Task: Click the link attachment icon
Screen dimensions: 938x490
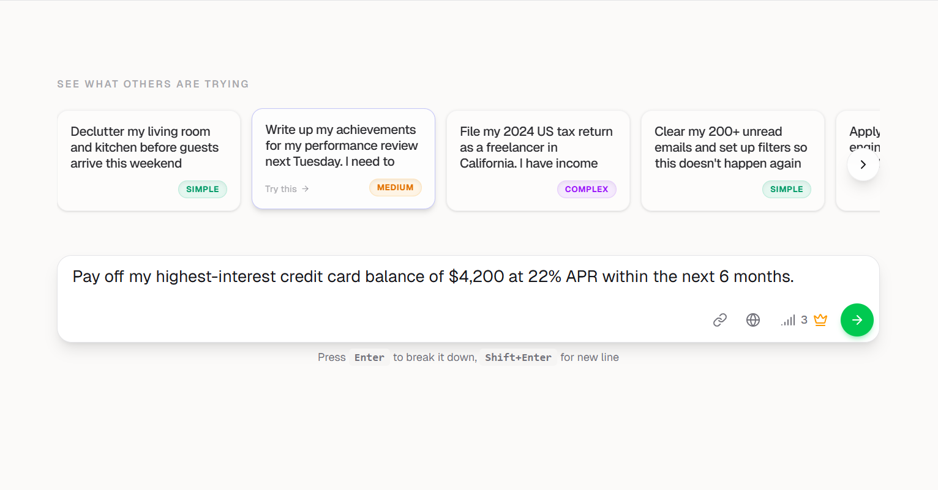Action: tap(719, 319)
